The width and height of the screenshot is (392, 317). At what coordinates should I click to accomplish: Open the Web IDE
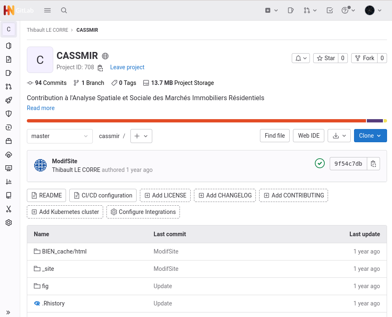[309, 136]
